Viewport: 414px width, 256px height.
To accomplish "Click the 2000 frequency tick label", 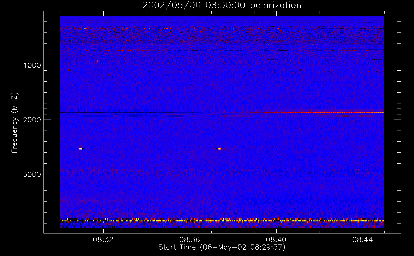I will tap(32, 120).
